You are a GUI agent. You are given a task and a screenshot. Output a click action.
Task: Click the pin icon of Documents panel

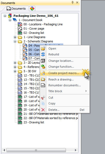coord(73,3)
